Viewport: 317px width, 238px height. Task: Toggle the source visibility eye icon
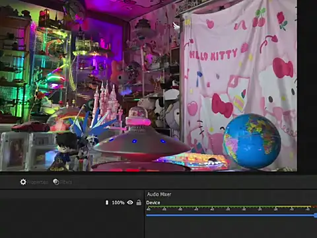[x=130, y=202]
